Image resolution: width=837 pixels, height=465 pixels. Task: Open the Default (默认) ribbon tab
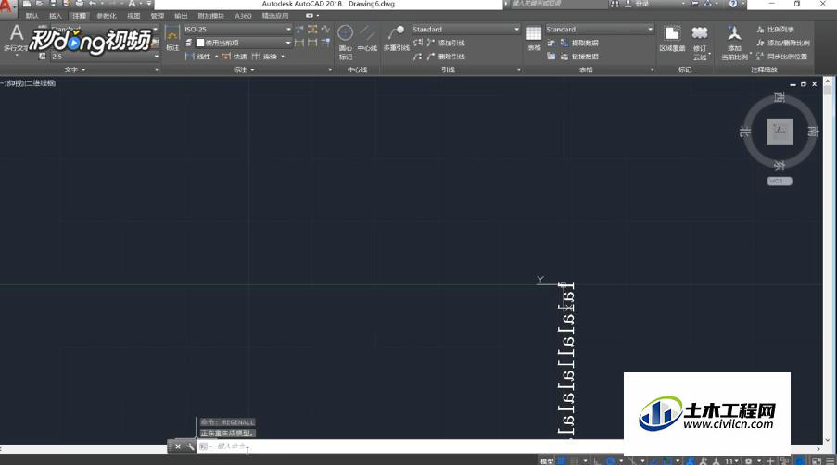click(32, 16)
